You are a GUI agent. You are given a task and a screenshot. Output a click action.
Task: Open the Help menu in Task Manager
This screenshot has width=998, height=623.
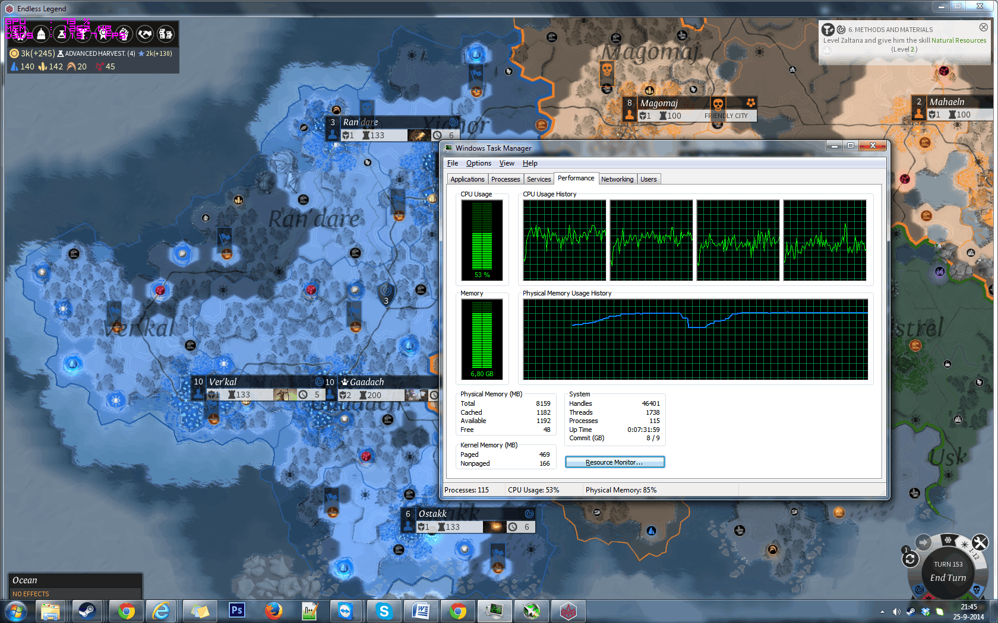pos(530,163)
